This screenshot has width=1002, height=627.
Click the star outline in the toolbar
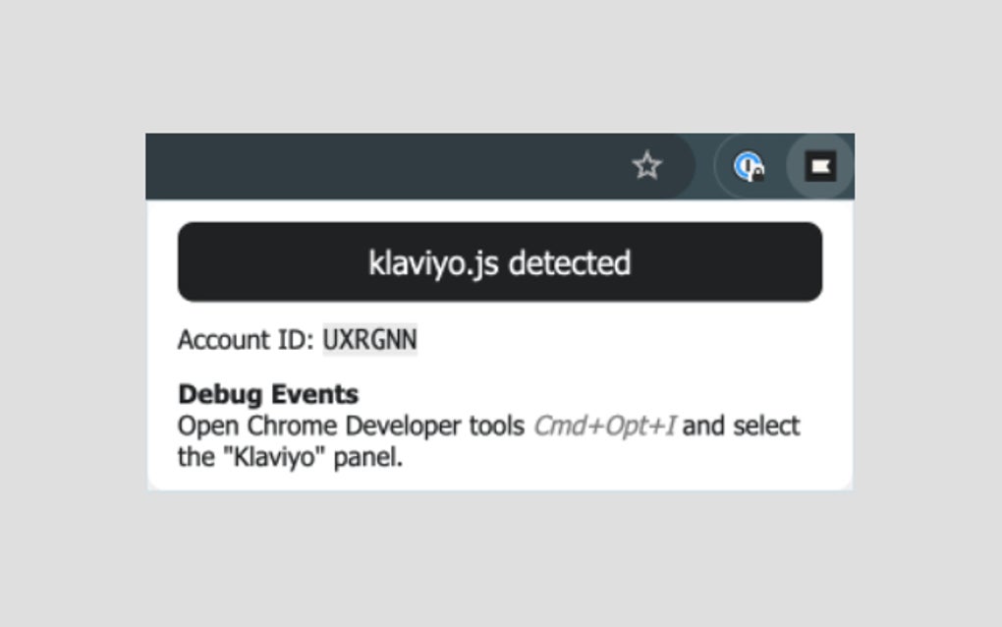(648, 165)
